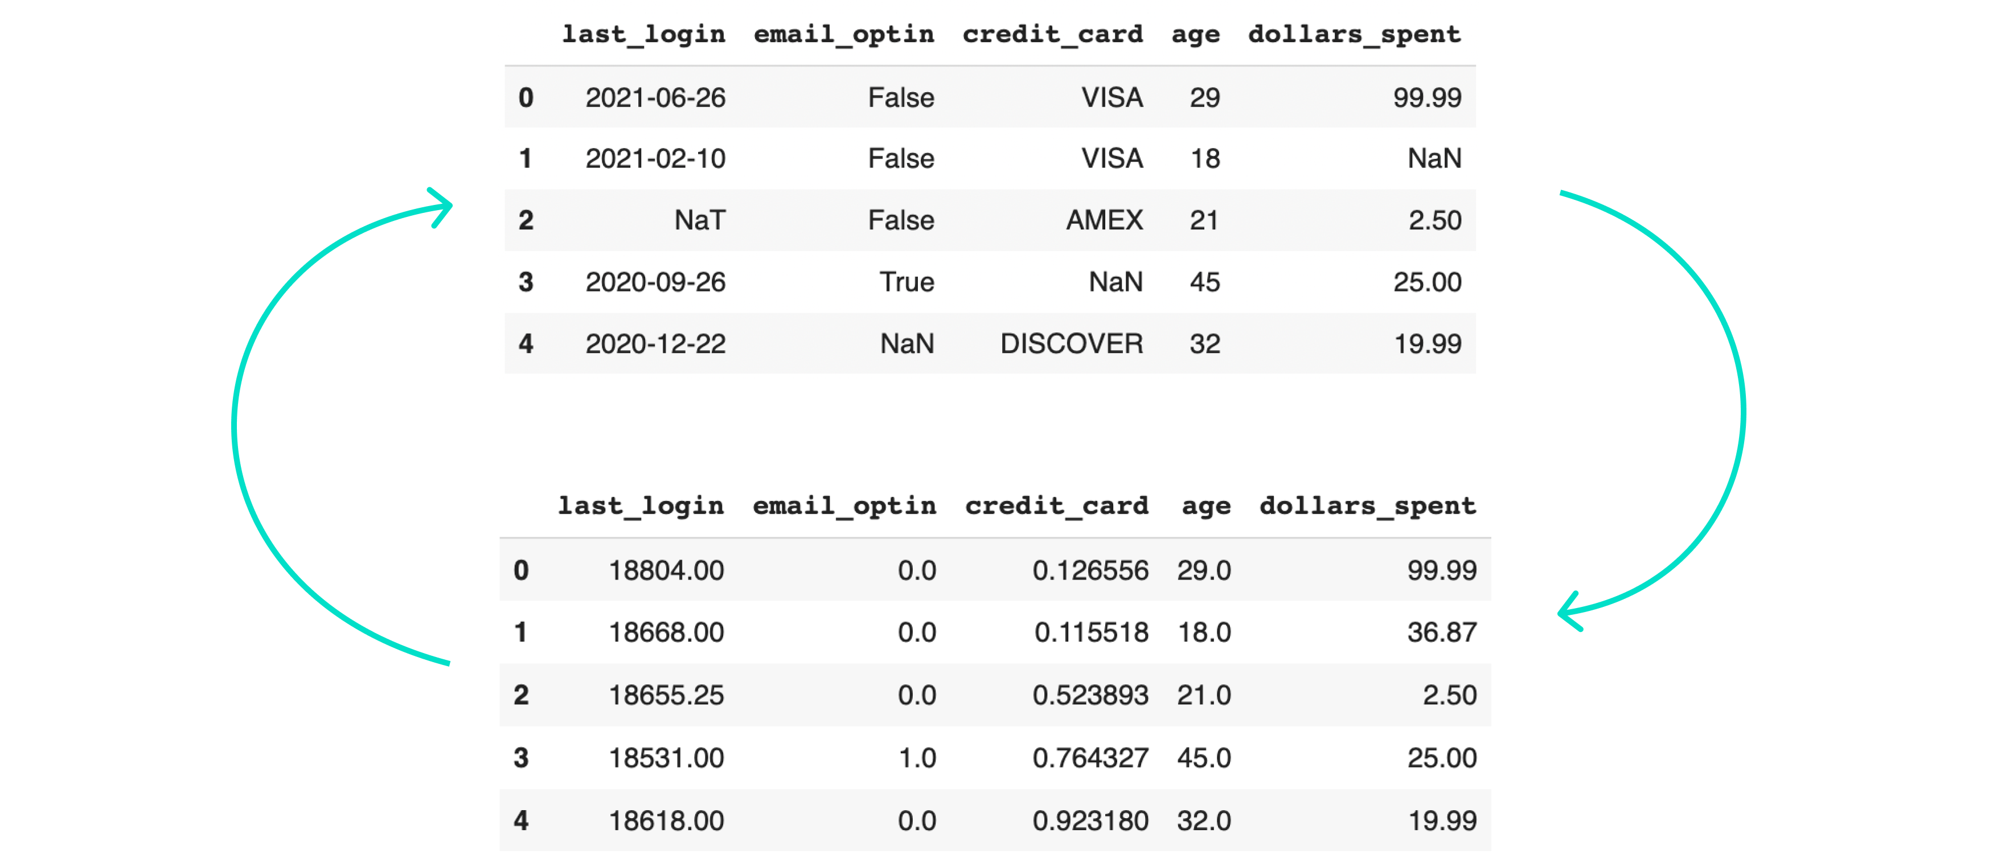1993x854 pixels.
Task: Click age header in bottom table
Action: (1205, 506)
